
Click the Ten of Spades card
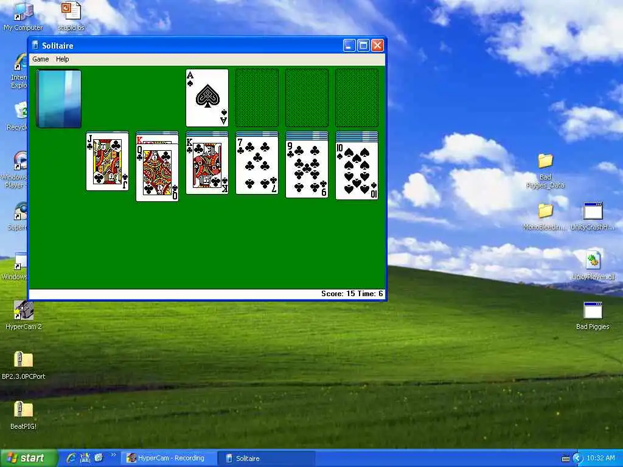point(357,170)
